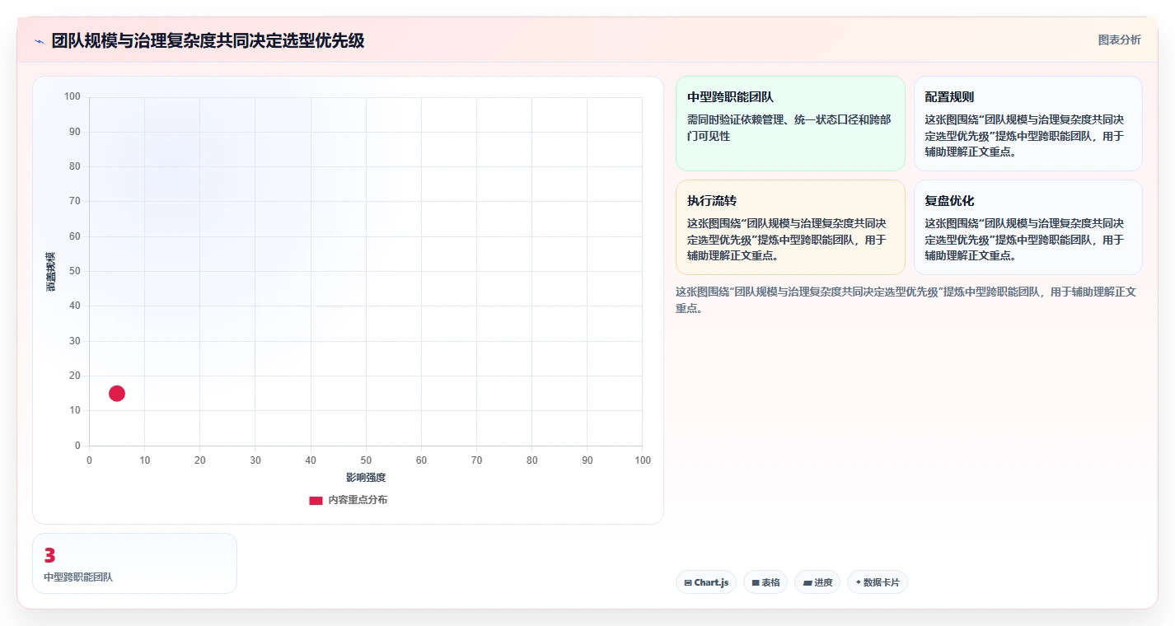Toggle the 内容重点分布 legend swatch
The height and width of the screenshot is (626, 1175).
click(x=316, y=501)
